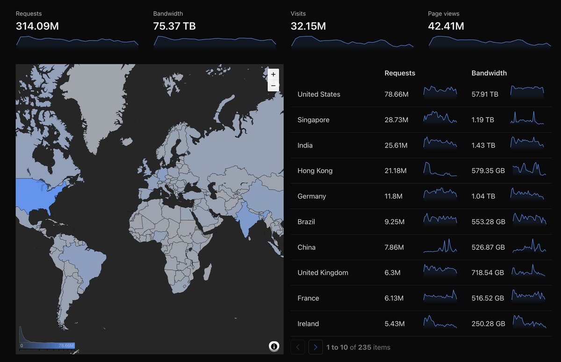Click the 75.37 TB total bandwidth figure
The height and width of the screenshot is (362, 561).
click(174, 26)
